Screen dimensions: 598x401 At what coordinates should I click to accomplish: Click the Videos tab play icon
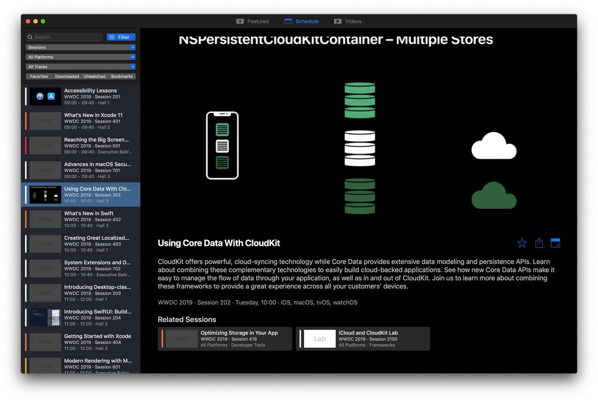(x=337, y=21)
